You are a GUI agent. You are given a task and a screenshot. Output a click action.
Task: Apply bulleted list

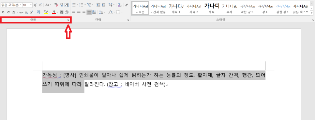click(73, 5)
